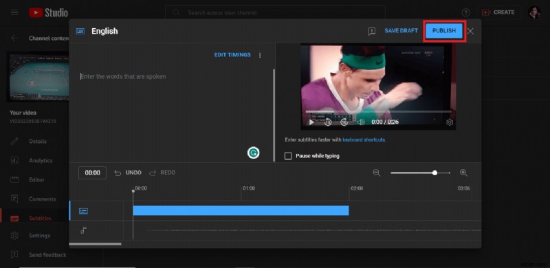Viewport: 550px width, 268px height.
Task: Select the audio track music note icon
Action: [x=83, y=230]
